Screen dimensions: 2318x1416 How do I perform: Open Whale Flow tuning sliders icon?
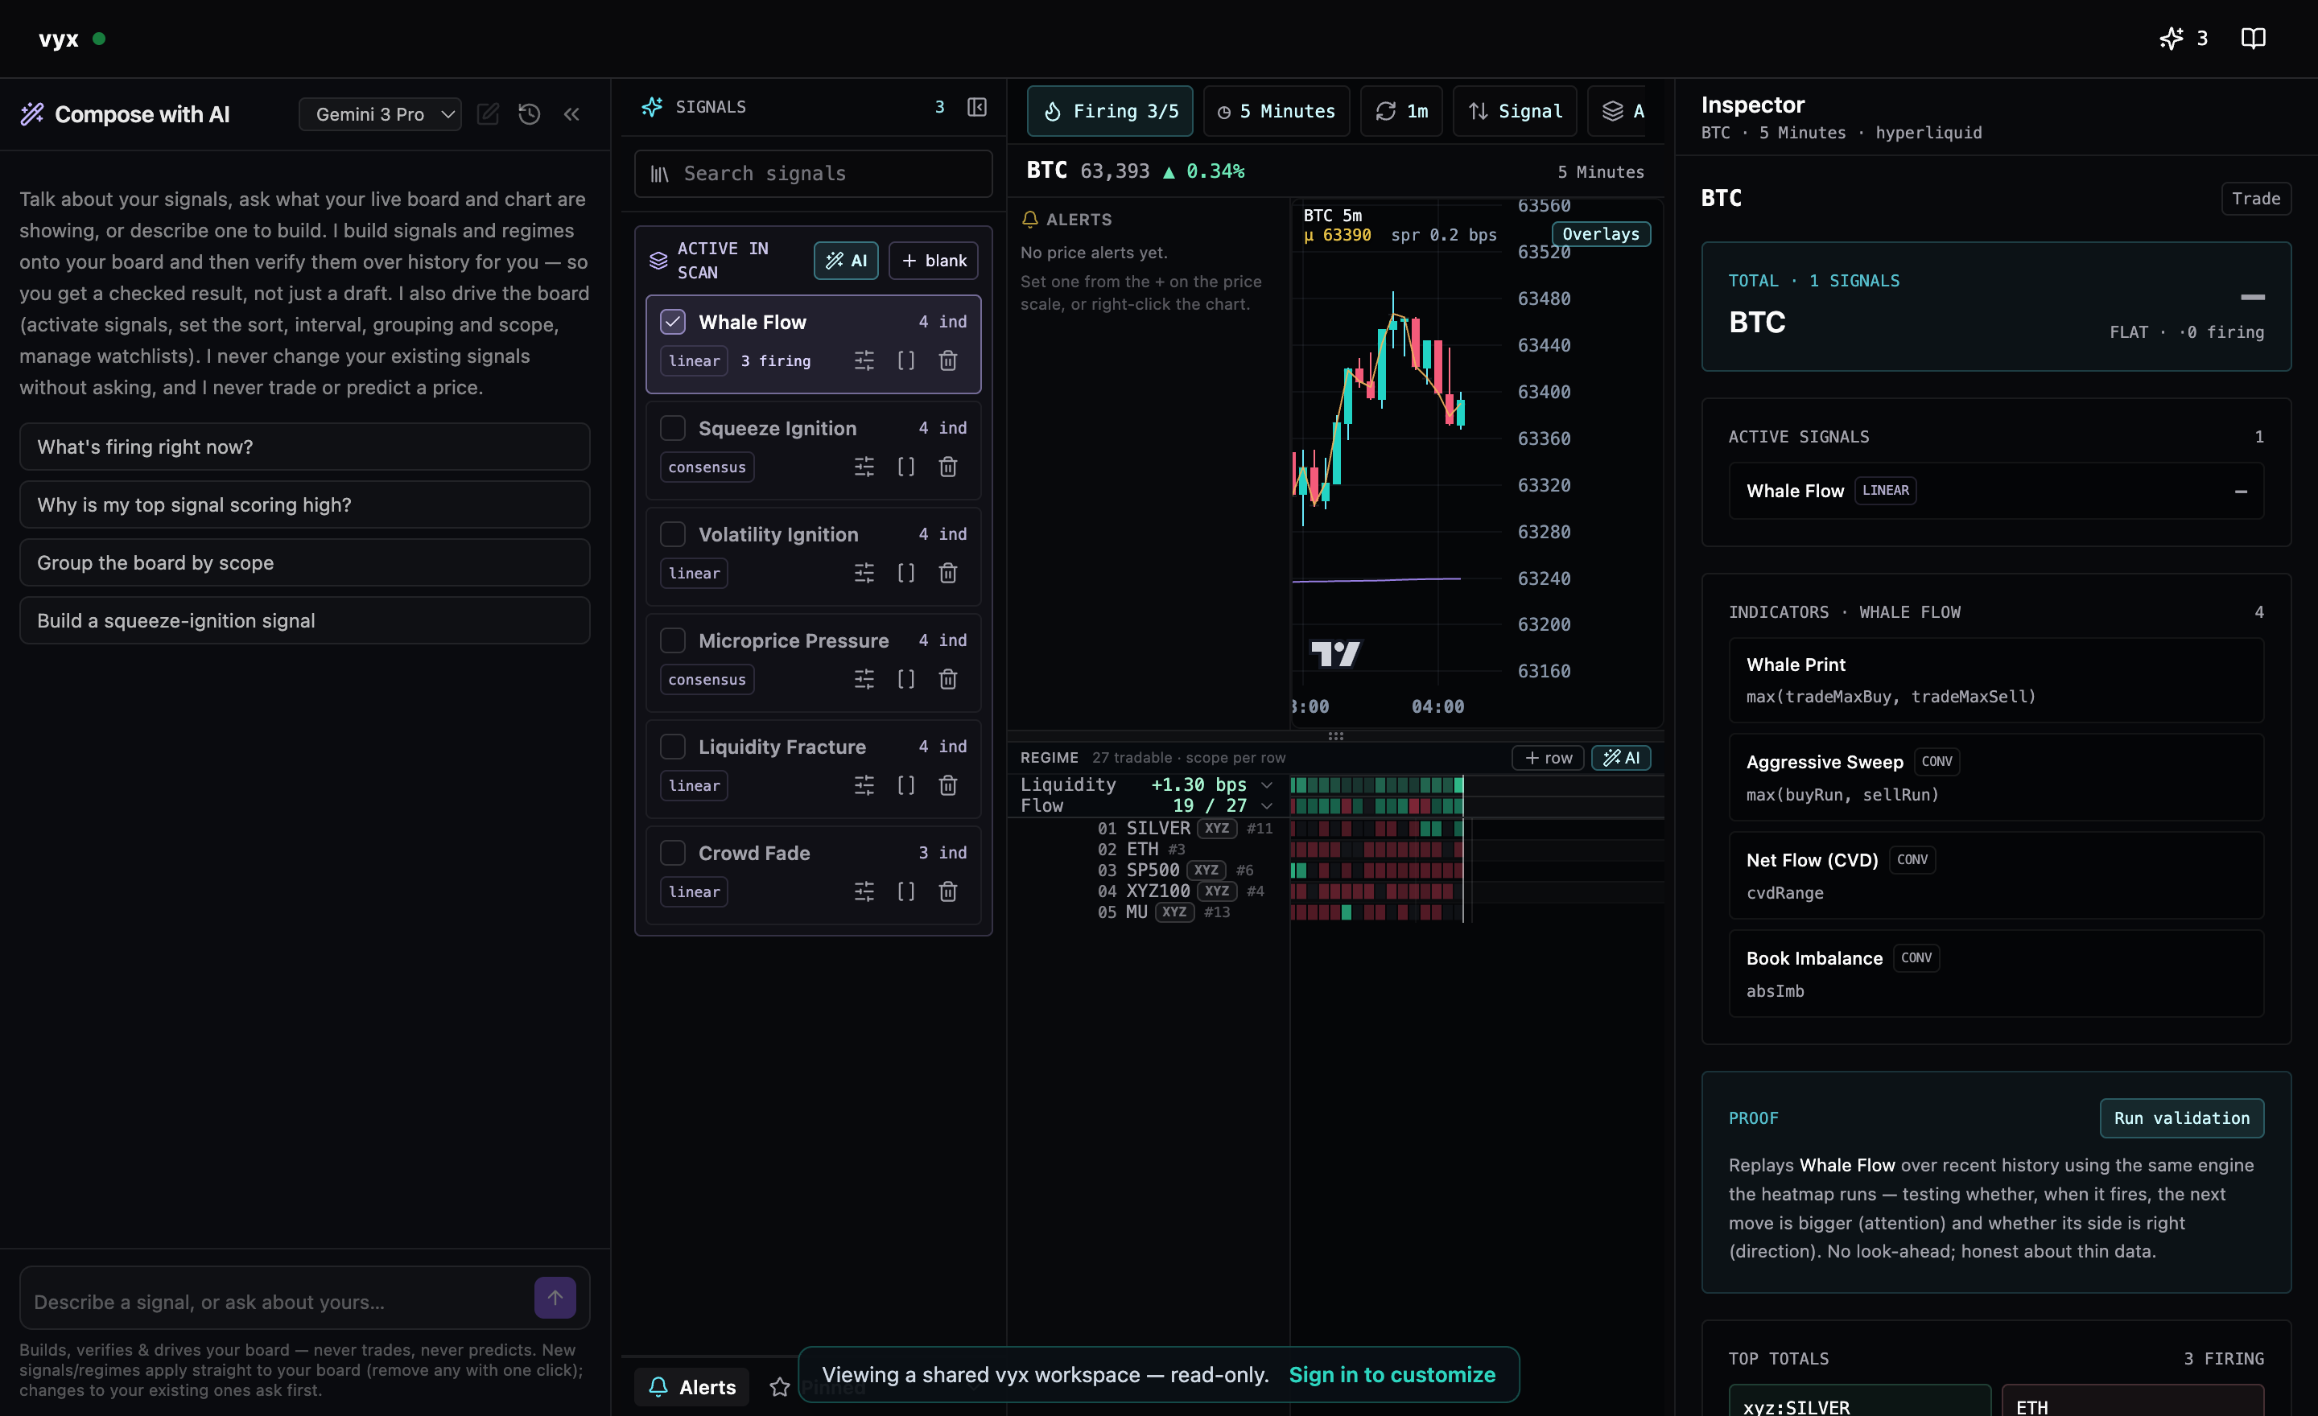click(864, 361)
